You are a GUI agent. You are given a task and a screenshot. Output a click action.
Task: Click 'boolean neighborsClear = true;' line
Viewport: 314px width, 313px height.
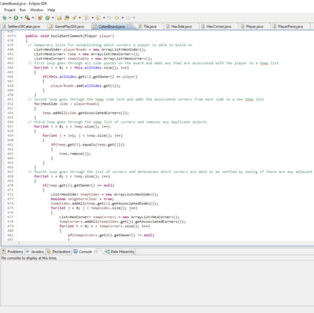coord(82,199)
